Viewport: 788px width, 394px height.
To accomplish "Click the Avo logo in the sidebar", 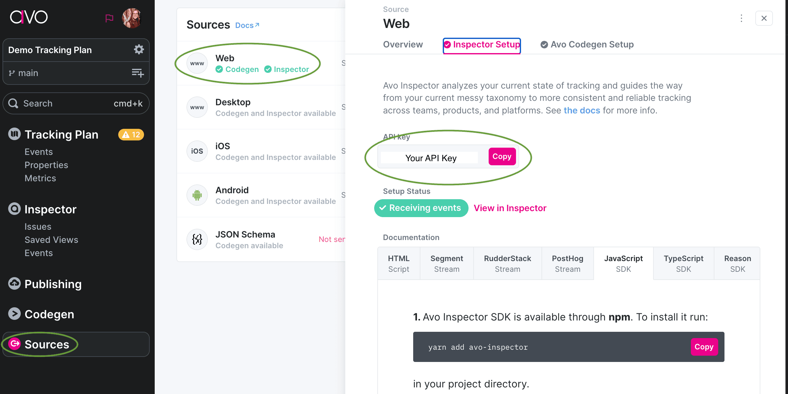I will click(x=29, y=17).
